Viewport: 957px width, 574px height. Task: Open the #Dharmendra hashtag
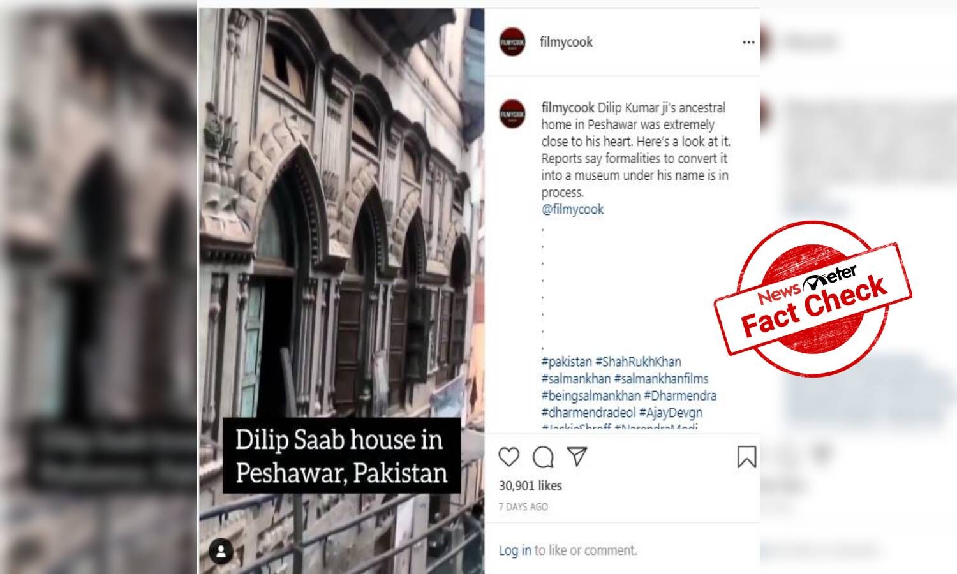click(680, 395)
